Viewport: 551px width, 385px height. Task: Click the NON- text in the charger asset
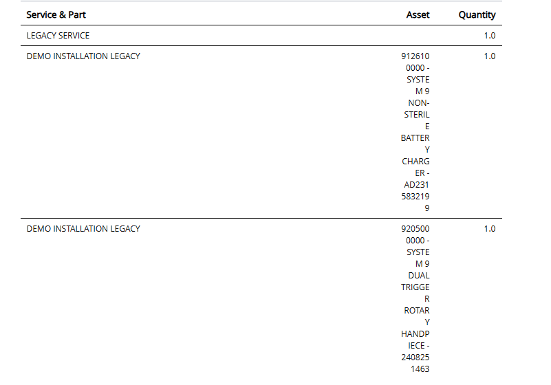(418, 103)
